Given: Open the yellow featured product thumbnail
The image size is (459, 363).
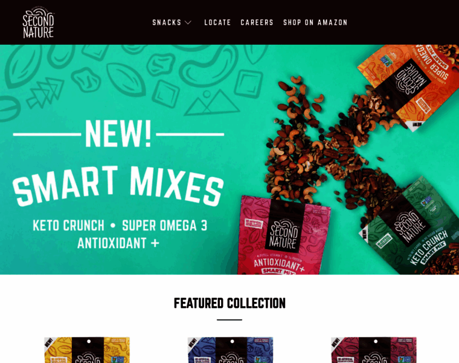Looking at the screenshot, I should point(87,350).
